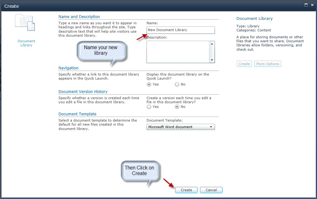Click the Create button beside More Options
The image size is (317, 199).
(244, 64)
